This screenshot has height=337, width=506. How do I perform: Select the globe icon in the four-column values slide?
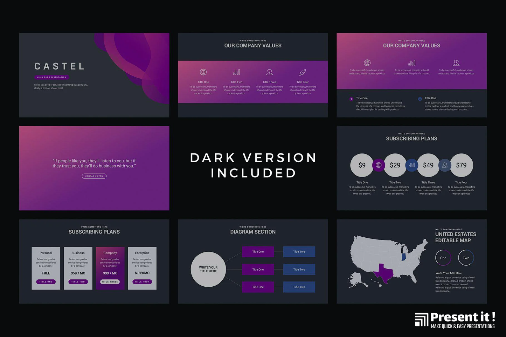tap(203, 72)
